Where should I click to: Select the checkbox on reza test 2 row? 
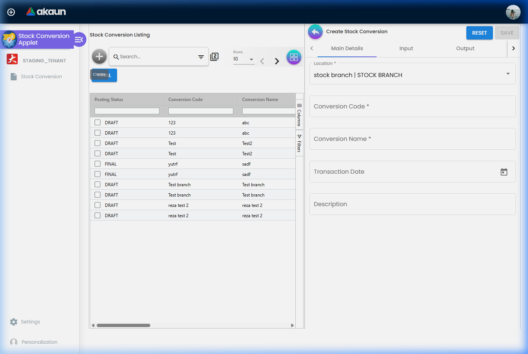coord(97,205)
